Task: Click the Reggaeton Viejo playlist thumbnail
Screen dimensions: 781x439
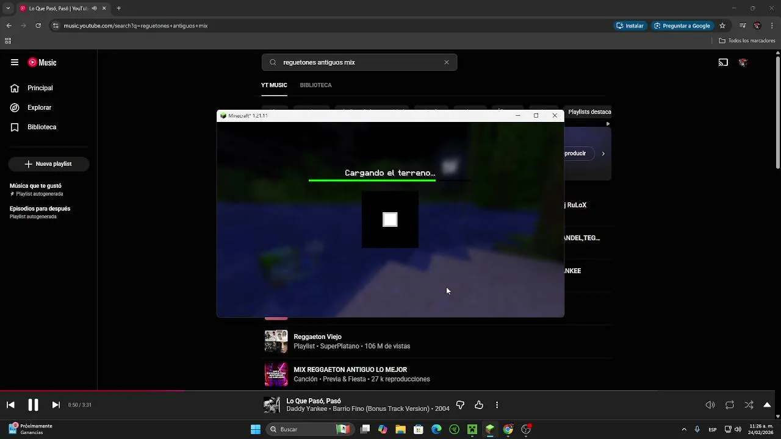Action: click(276, 341)
